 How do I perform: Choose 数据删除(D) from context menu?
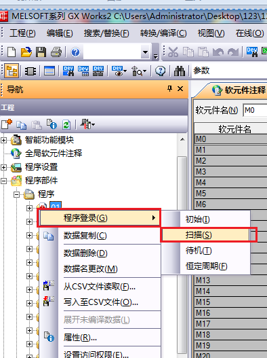85,253
